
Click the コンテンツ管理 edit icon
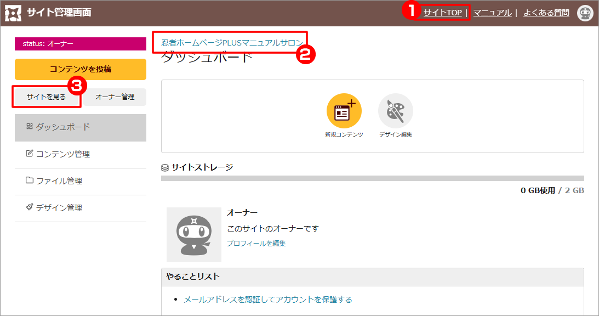tap(30, 154)
